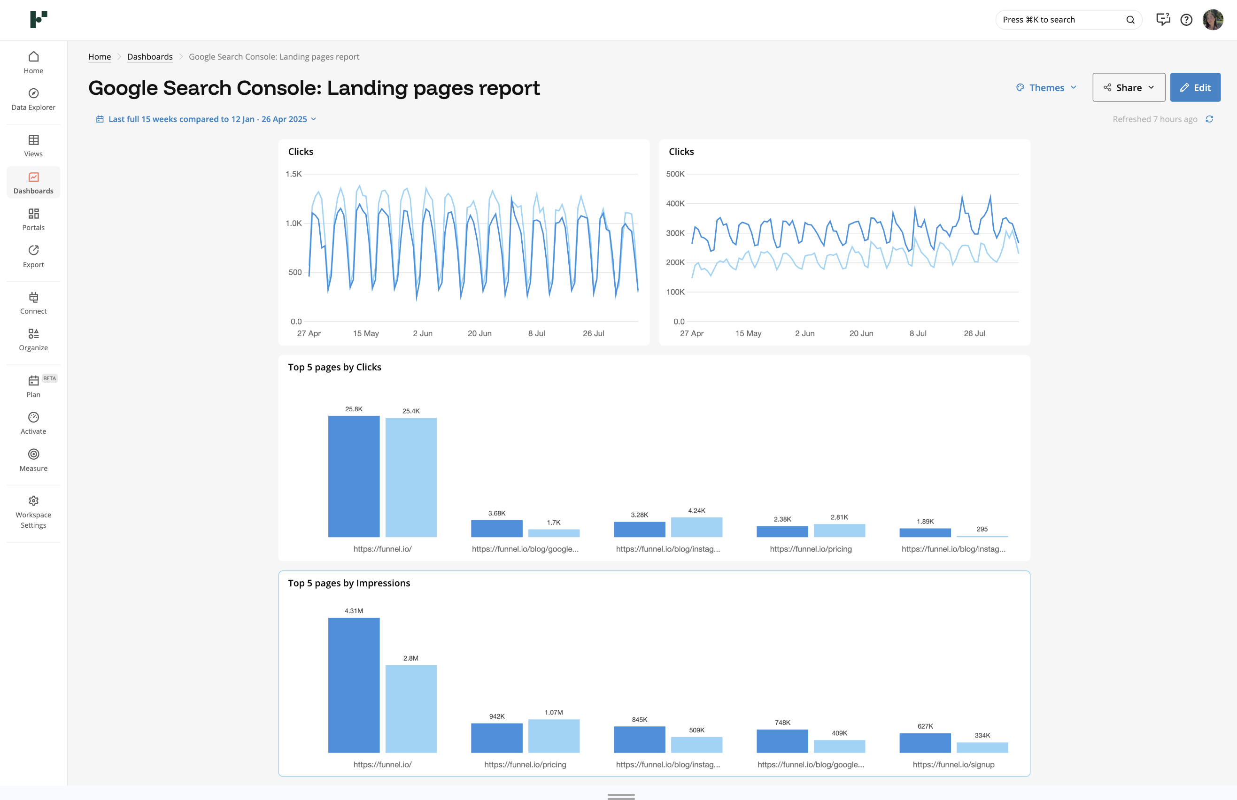1237x800 pixels.
Task: Open Plan beta feature
Action: pos(33,386)
